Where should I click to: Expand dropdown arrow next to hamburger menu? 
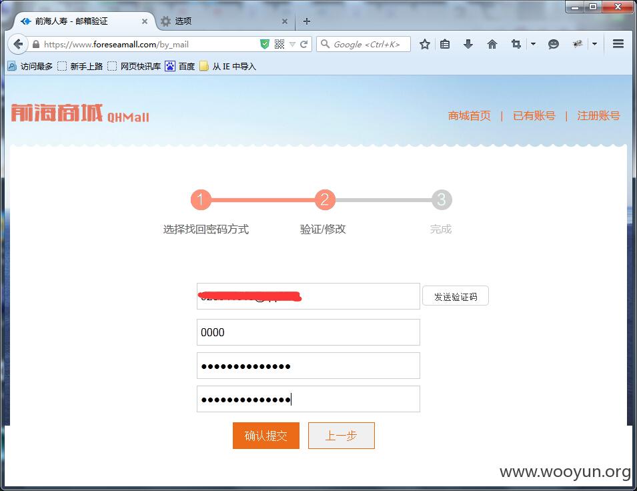point(595,44)
